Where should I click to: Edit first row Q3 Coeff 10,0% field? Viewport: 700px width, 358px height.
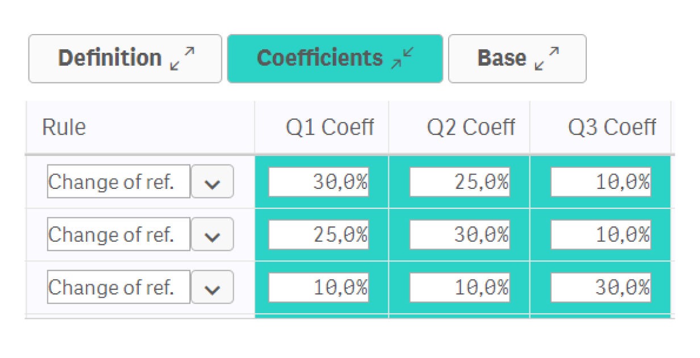(600, 182)
